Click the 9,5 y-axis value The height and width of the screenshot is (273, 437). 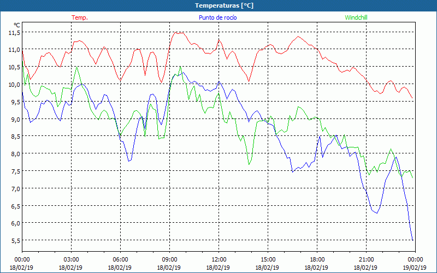(x=16, y=102)
